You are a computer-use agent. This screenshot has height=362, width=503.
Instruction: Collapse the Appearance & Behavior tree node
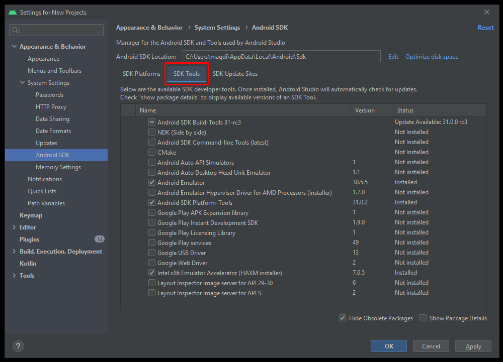pyautogui.click(x=14, y=46)
